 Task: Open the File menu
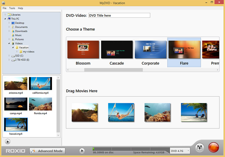[4, 8]
